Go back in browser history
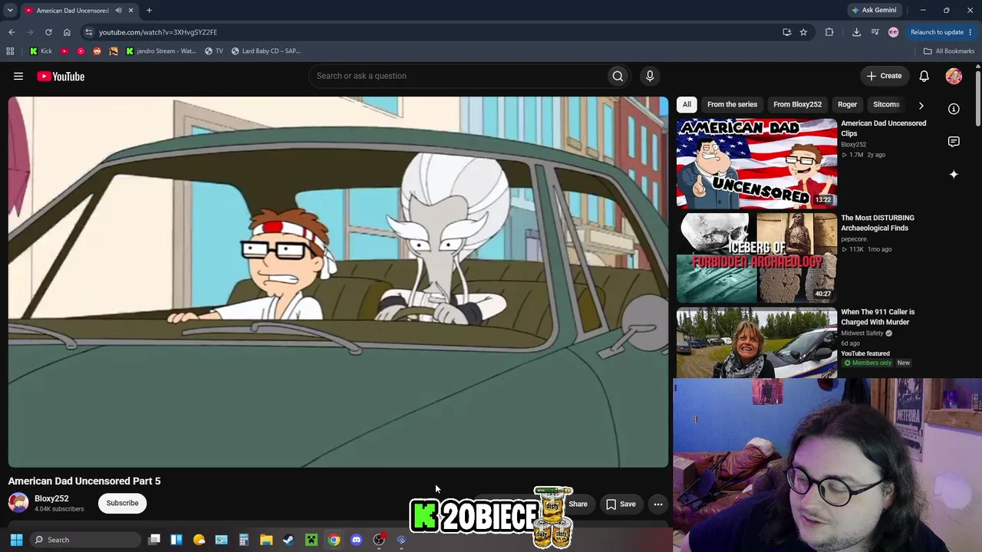Image resolution: width=982 pixels, height=552 pixels. pos(12,32)
